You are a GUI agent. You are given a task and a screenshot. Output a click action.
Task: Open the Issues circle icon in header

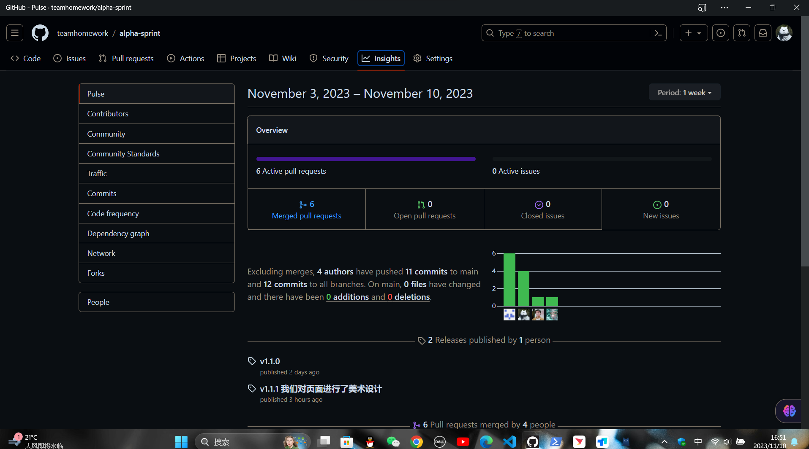[x=721, y=33]
